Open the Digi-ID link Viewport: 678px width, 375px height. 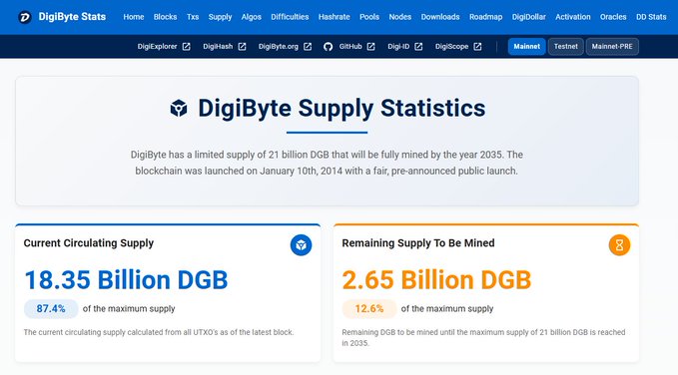398,47
